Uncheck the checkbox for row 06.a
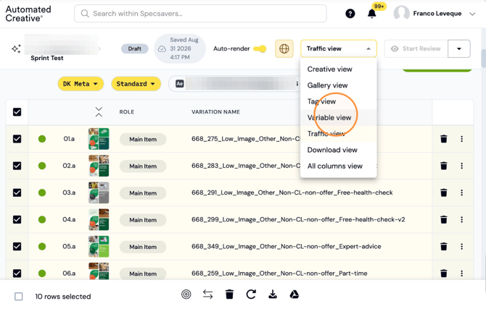This screenshot has width=486, height=309. click(x=17, y=274)
